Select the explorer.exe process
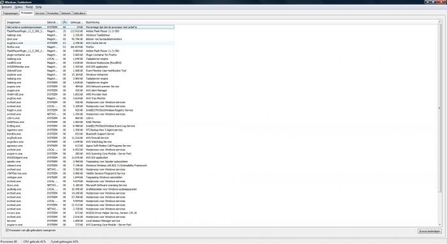The width and height of the screenshot is (447, 244). [90, 75]
